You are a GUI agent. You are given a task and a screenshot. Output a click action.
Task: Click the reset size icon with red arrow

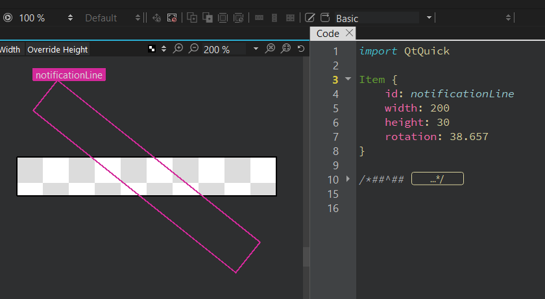pos(172,18)
